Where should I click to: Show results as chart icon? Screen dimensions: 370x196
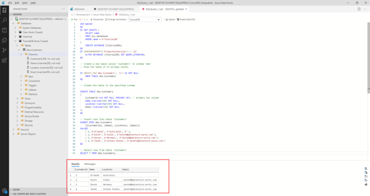[x=366, y=184]
